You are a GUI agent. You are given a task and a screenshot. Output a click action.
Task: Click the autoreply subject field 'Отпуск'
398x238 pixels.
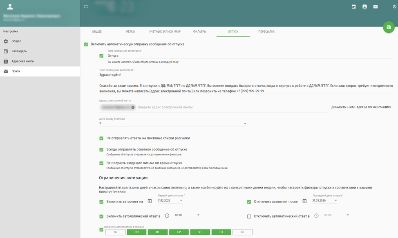tap(250, 56)
